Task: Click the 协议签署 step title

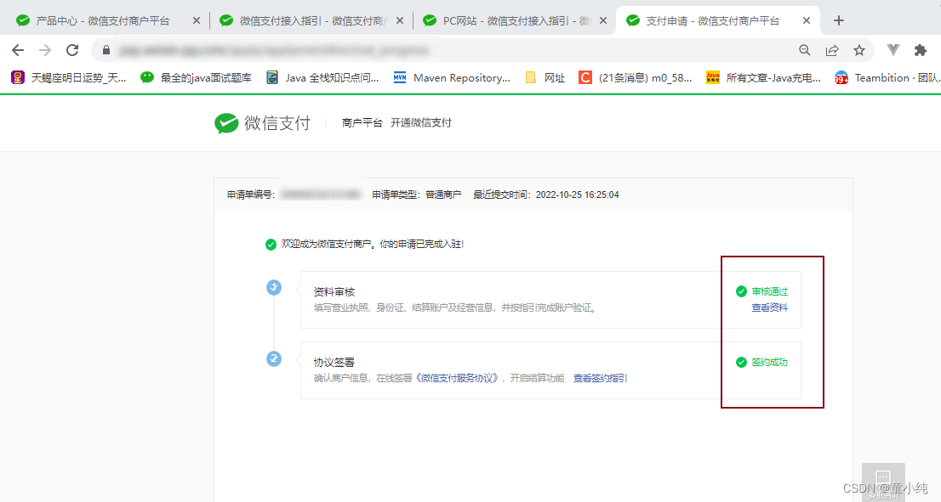Action: point(334,363)
